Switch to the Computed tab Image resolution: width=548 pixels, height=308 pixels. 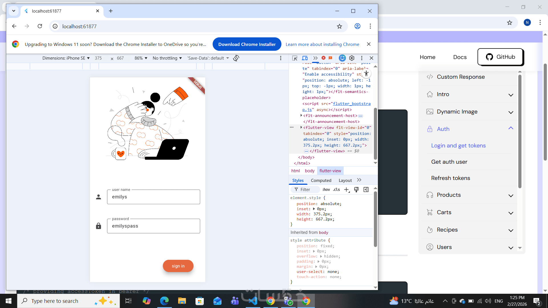pos(321,181)
